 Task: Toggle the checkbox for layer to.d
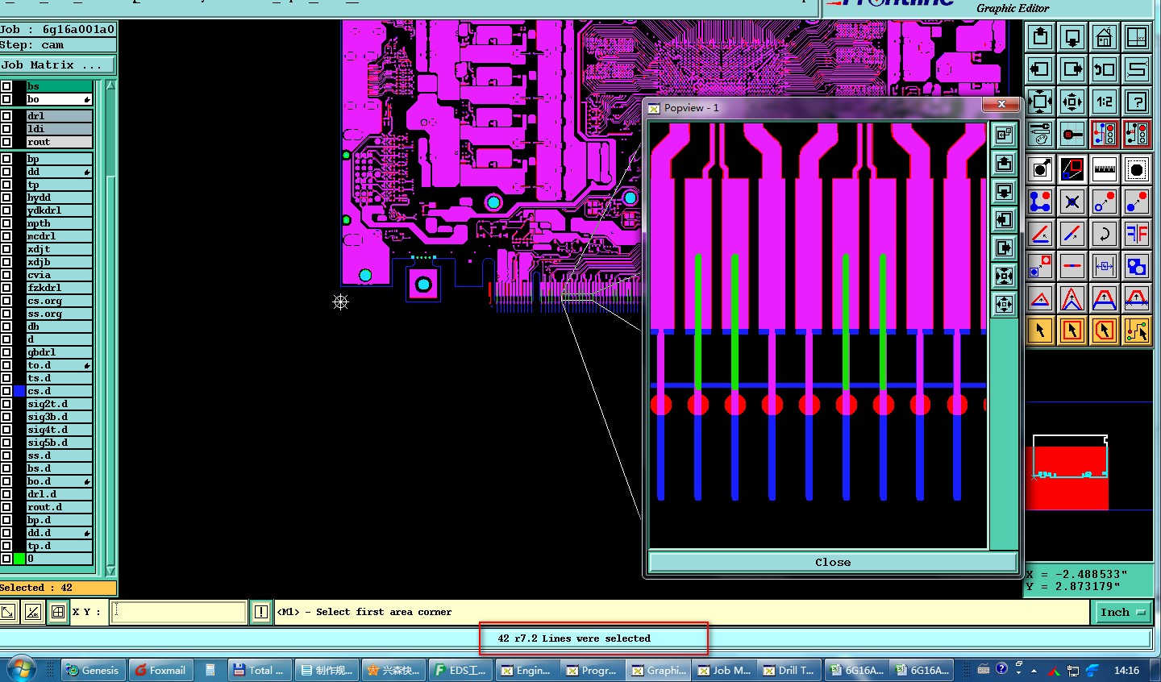click(6, 365)
